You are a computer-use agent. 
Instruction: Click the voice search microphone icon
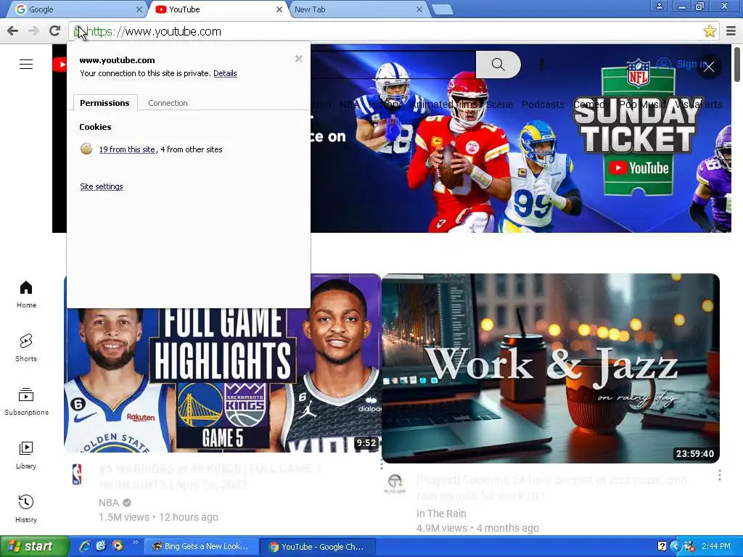[541, 65]
